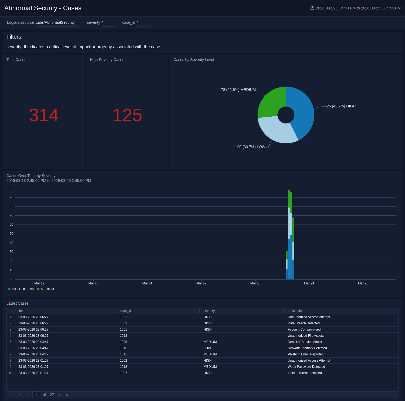Click the Total Cases value 314
This screenshot has height=401, width=405.
(44, 115)
